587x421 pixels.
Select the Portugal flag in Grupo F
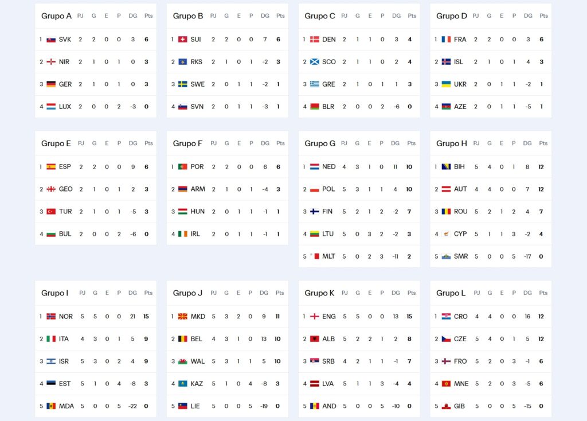tap(183, 167)
